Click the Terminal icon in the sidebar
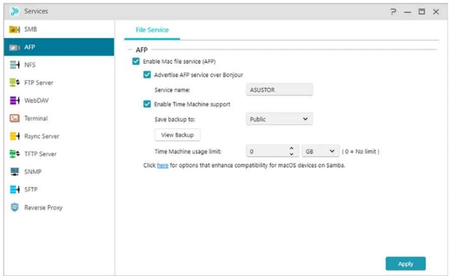The image size is (449, 276). click(14, 118)
